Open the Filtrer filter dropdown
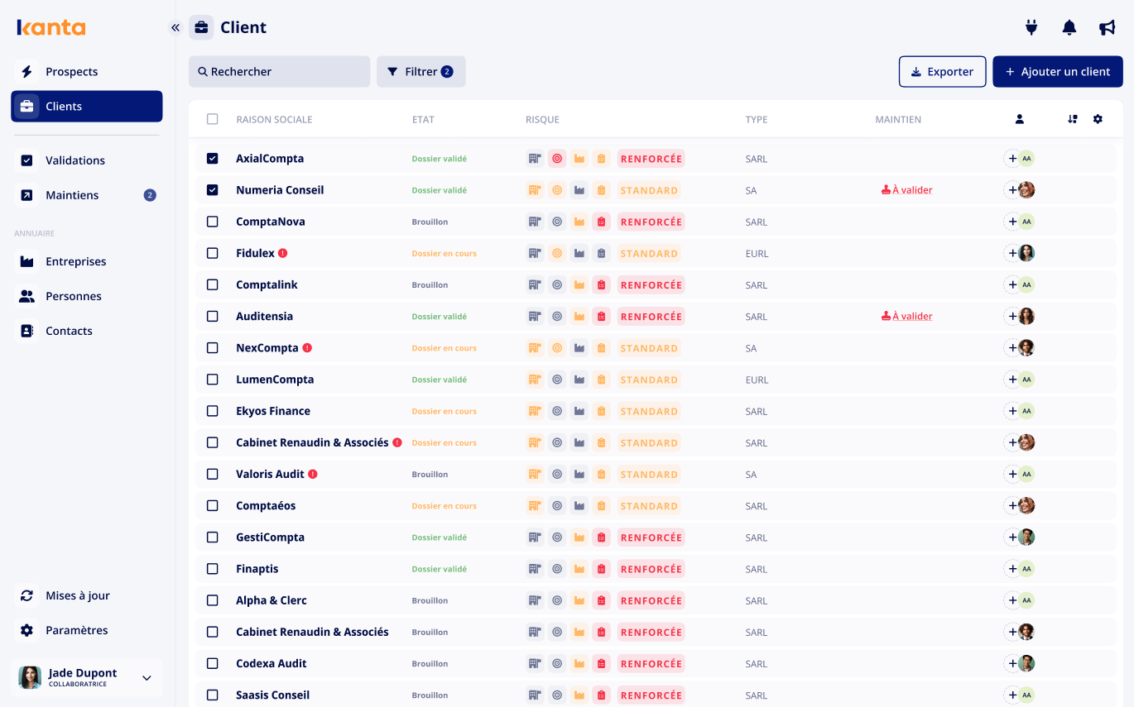 click(421, 72)
